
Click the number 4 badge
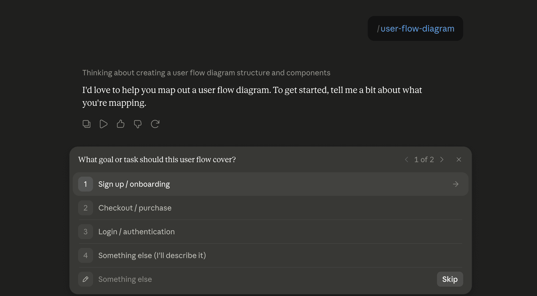(86, 255)
